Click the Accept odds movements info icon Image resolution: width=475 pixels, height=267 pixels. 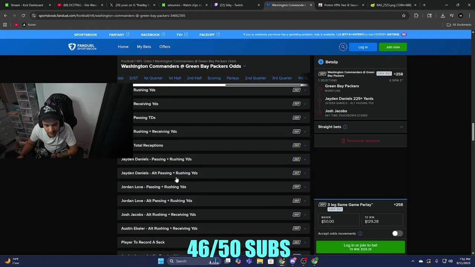coord(360,234)
